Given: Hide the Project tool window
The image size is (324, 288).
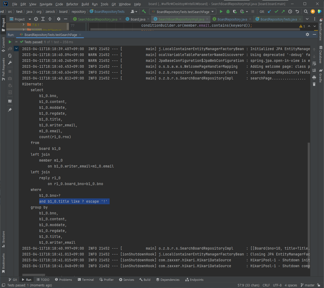Looking at the screenshot, I should (x=66, y=19).
